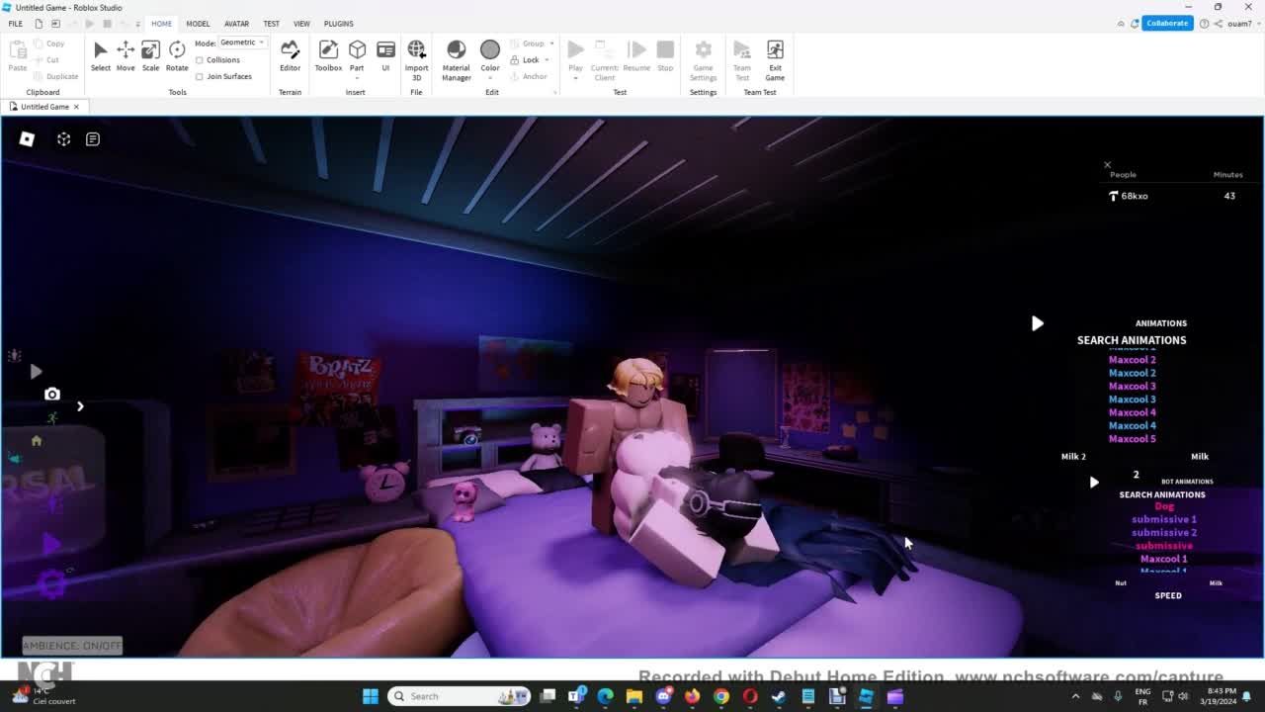
Task: Select the Move tool in the ribbon
Action: coord(126,55)
